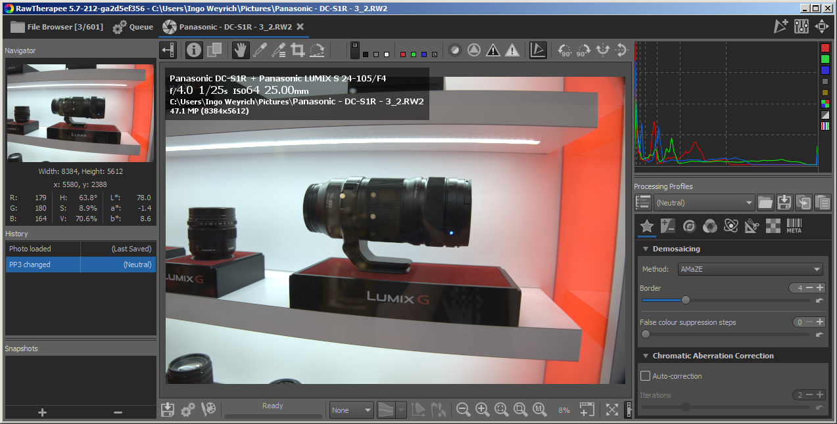Image resolution: width=837 pixels, height=424 pixels.
Task: Select the white balance color picker tool
Action: pos(260,50)
